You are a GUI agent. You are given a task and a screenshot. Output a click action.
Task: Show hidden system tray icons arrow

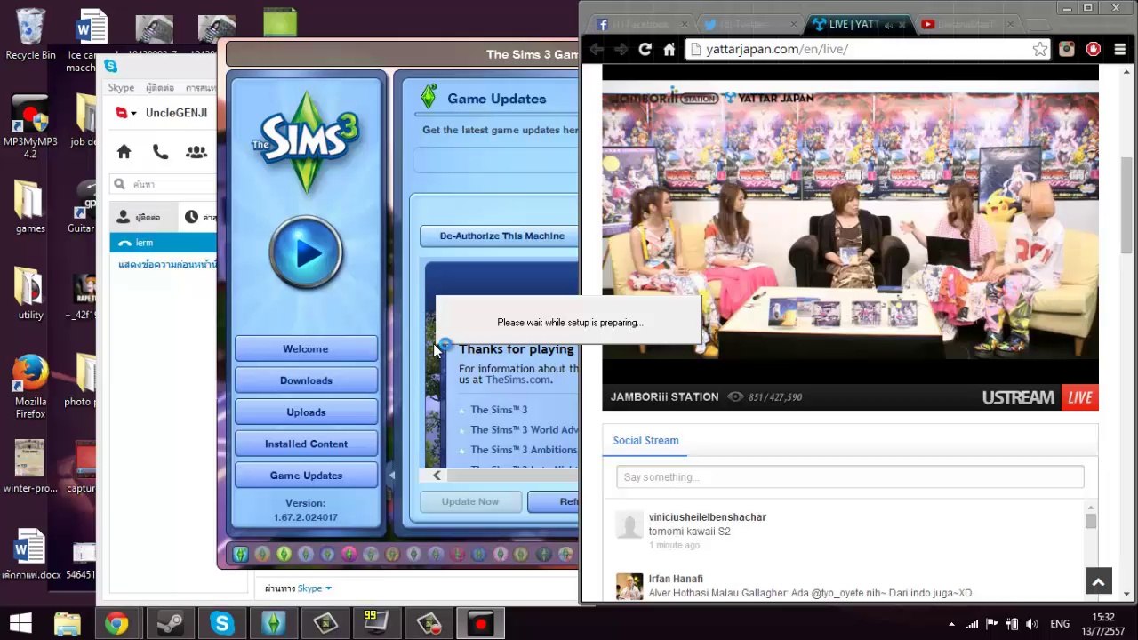click(951, 624)
